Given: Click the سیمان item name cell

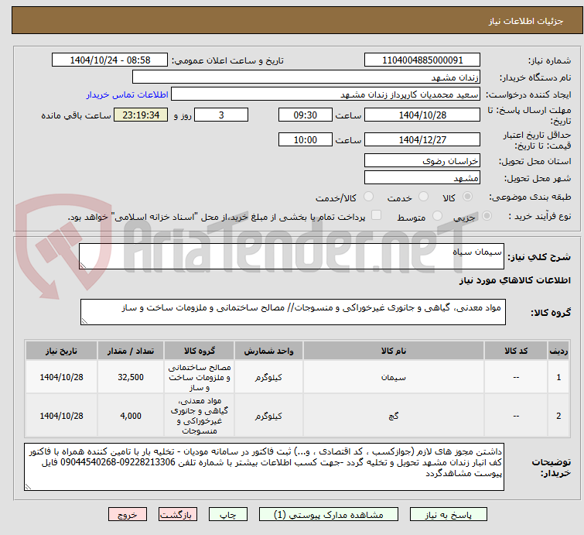Looking at the screenshot, I should click(x=394, y=377).
